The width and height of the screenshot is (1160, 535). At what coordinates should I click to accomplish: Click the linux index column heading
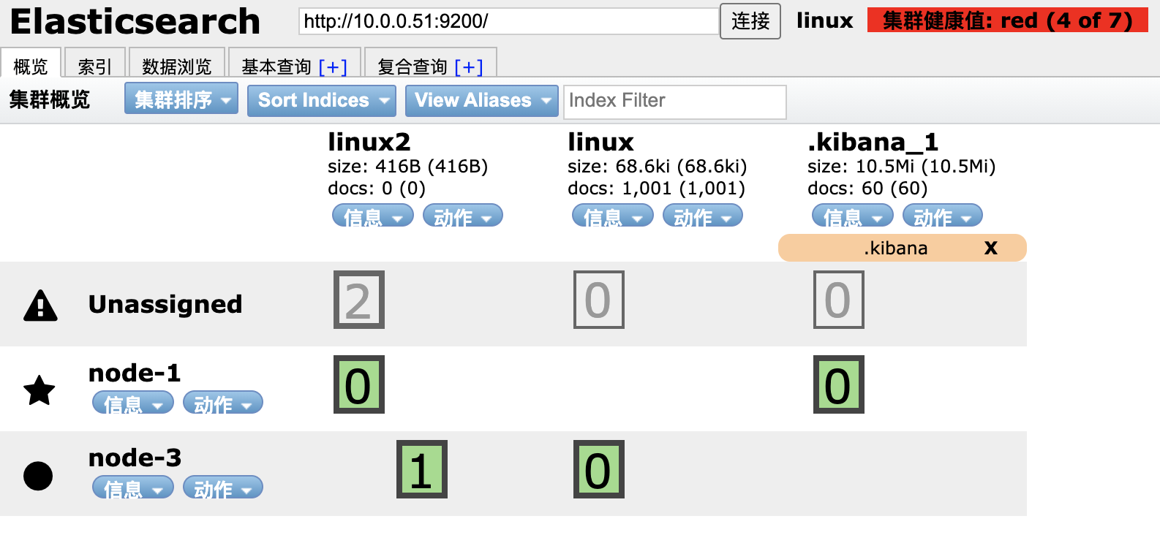point(601,141)
